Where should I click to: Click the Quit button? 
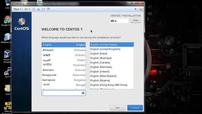click(x=117, y=108)
